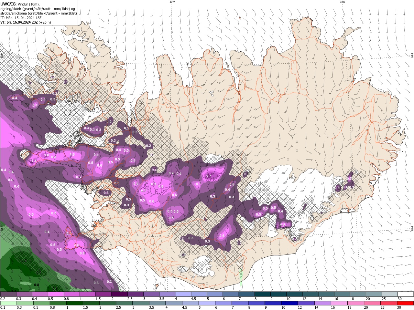Image resolution: width=414 pixels, height=310 pixels.
Task: Click the '15W' longitude label
Action: 343,2
